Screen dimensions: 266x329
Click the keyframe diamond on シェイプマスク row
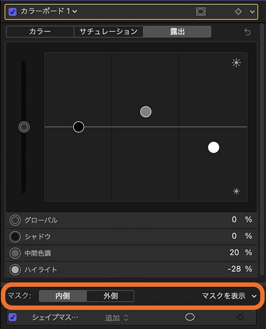tap(240, 317)
